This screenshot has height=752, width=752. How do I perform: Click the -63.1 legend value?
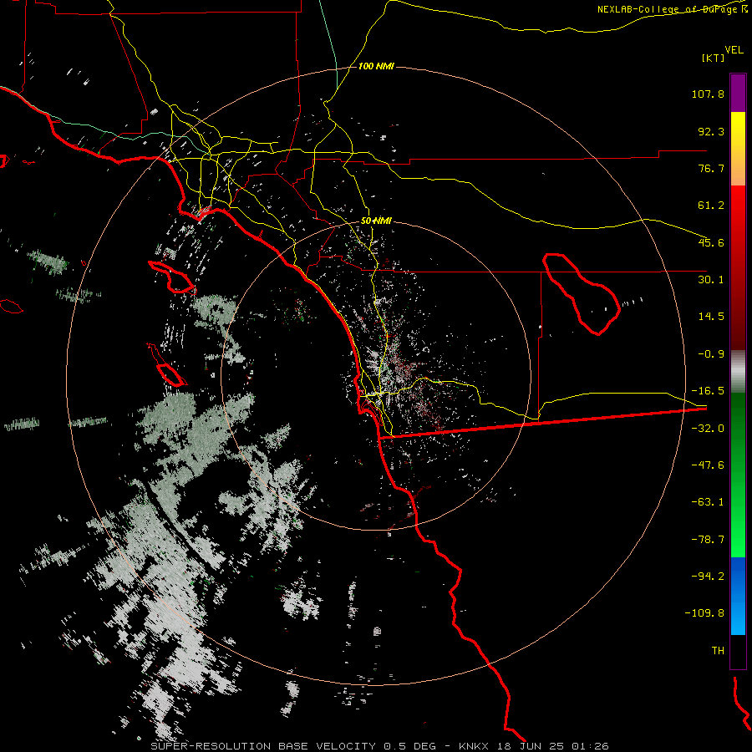click(x=708, y=502)
